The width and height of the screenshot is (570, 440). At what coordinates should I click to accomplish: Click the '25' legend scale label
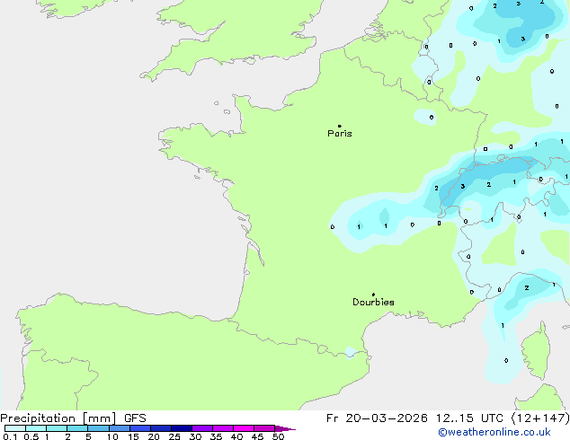[174, 436]
